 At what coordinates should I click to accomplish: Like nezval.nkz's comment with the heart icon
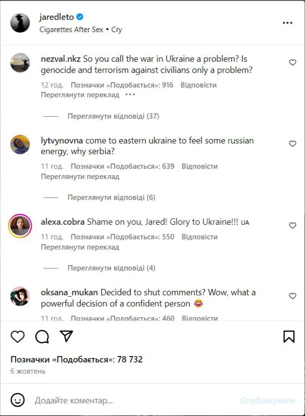292,62
